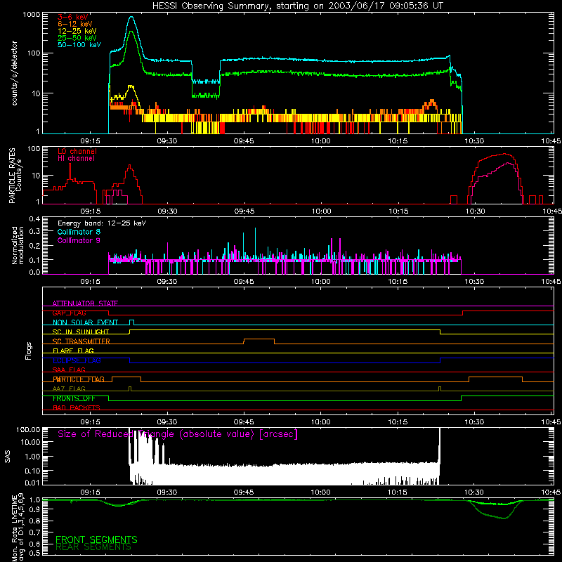Click the green 25-50 keV legend entry
562x562 pixels.
[77, 38]
